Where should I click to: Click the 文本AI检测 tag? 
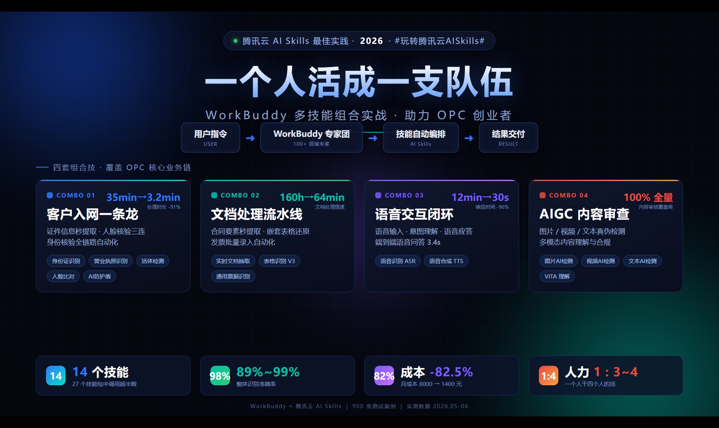pos(643,261)
